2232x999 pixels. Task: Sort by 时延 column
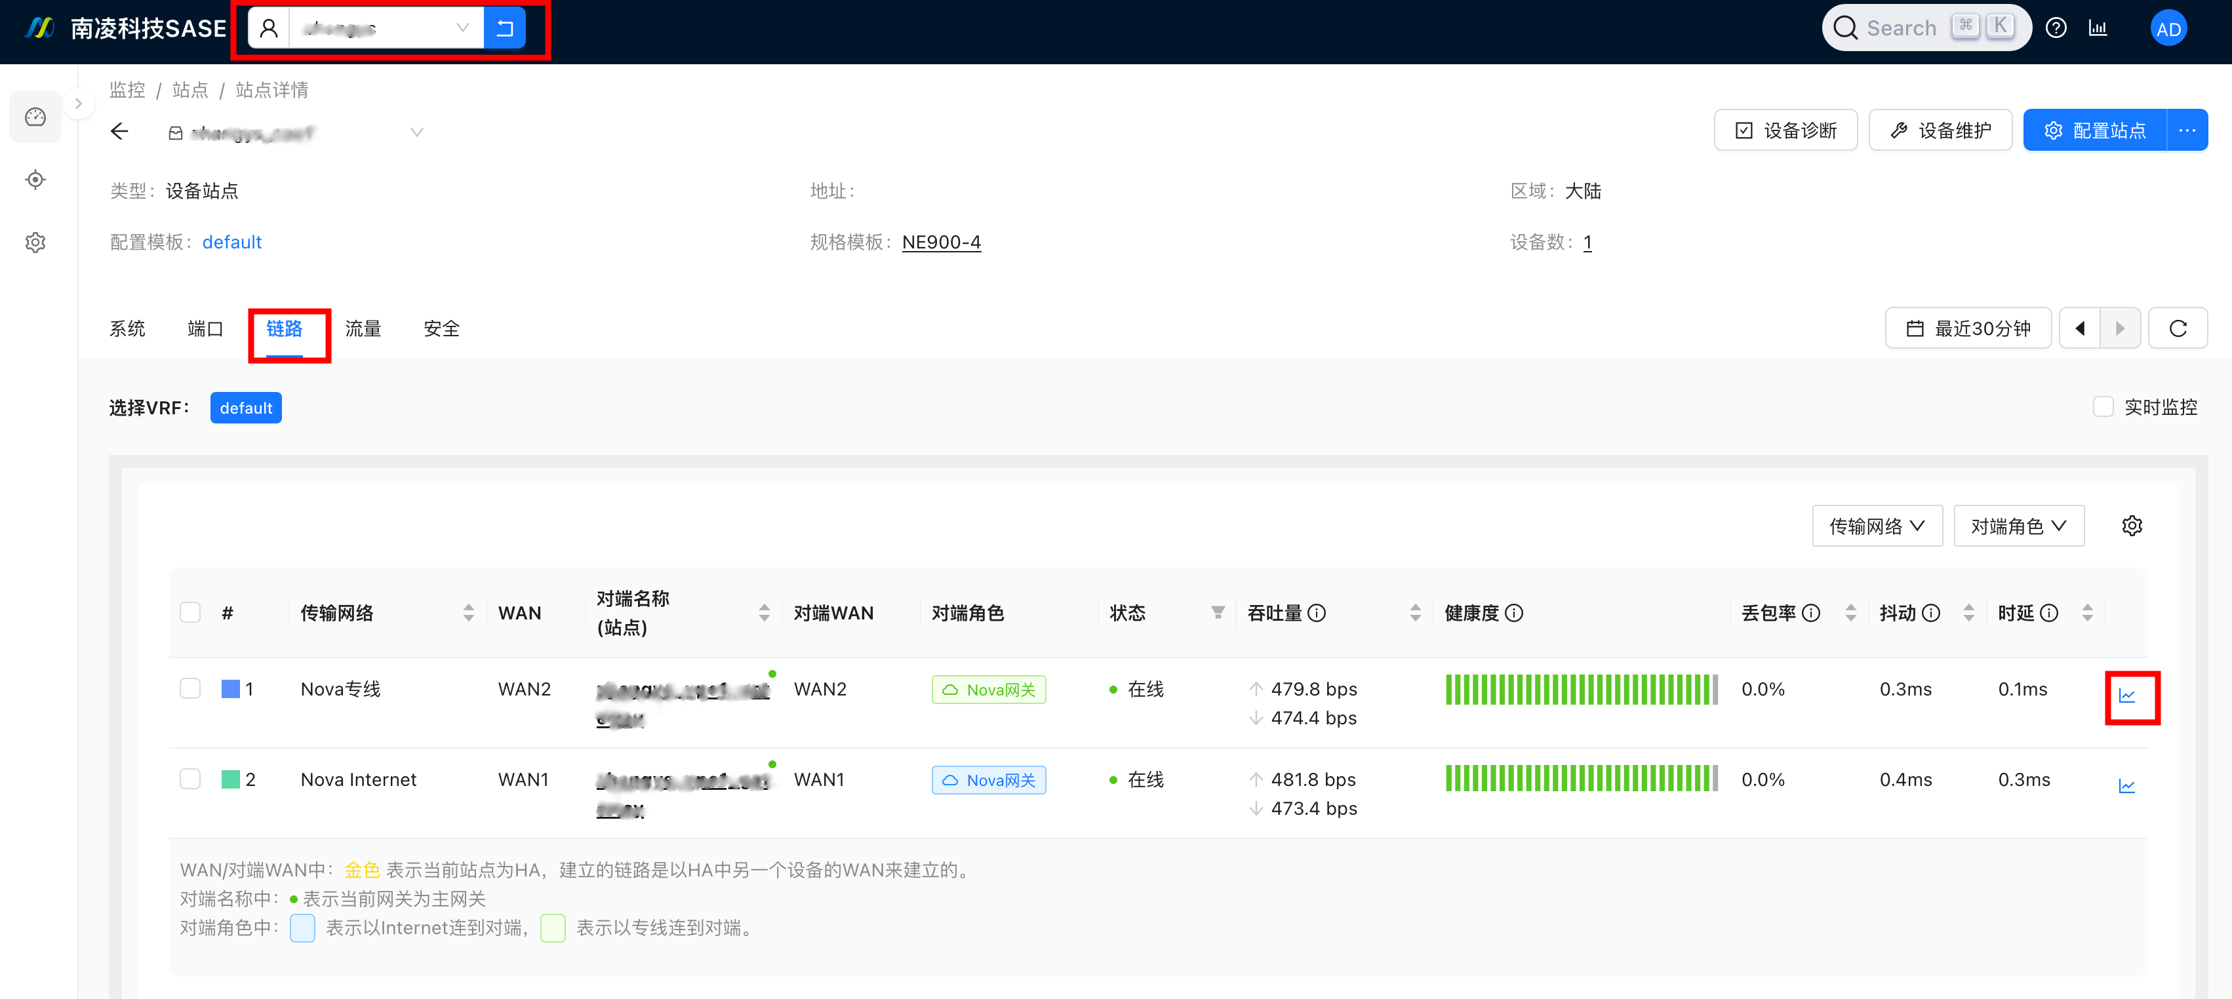pos(2087,612)
